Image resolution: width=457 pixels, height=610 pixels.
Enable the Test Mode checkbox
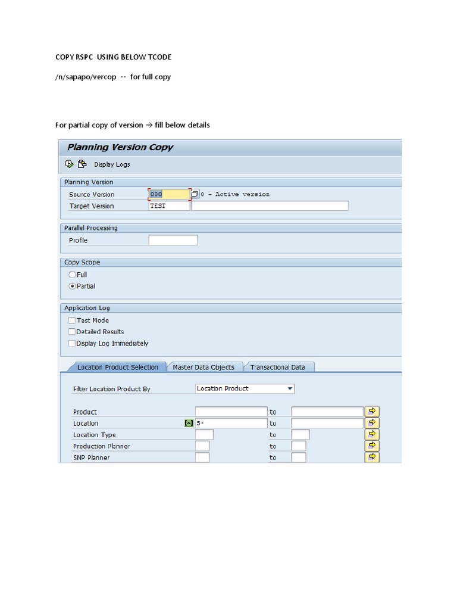point(72,320)
